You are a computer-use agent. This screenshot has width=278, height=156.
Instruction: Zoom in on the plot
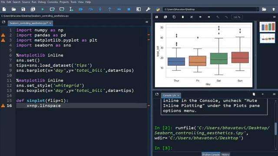218,17
